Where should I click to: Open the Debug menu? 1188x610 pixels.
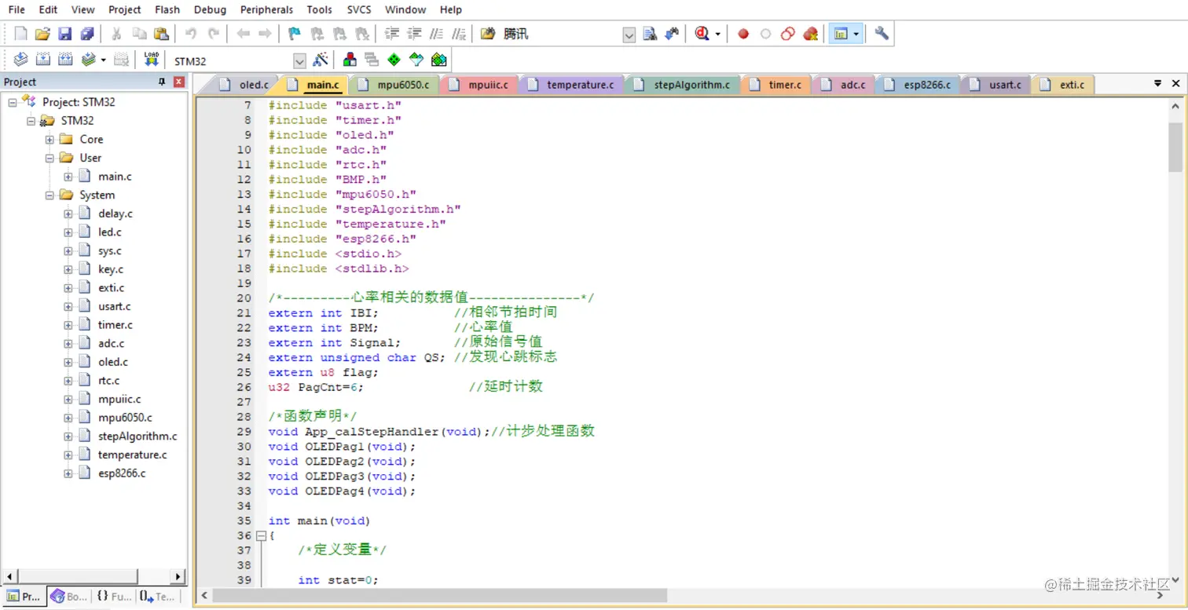pyautogui.click(x=210, y=9)
